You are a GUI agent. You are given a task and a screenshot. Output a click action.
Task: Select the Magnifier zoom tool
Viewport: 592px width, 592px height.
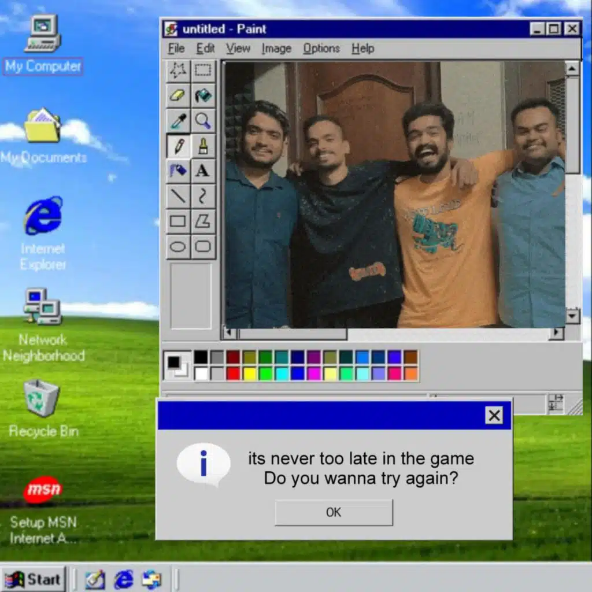[x=203, y=120]
